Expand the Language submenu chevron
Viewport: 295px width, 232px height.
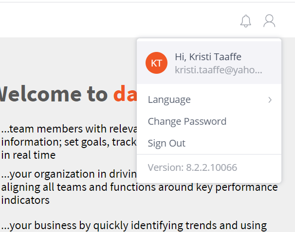[x=270, y=100]
